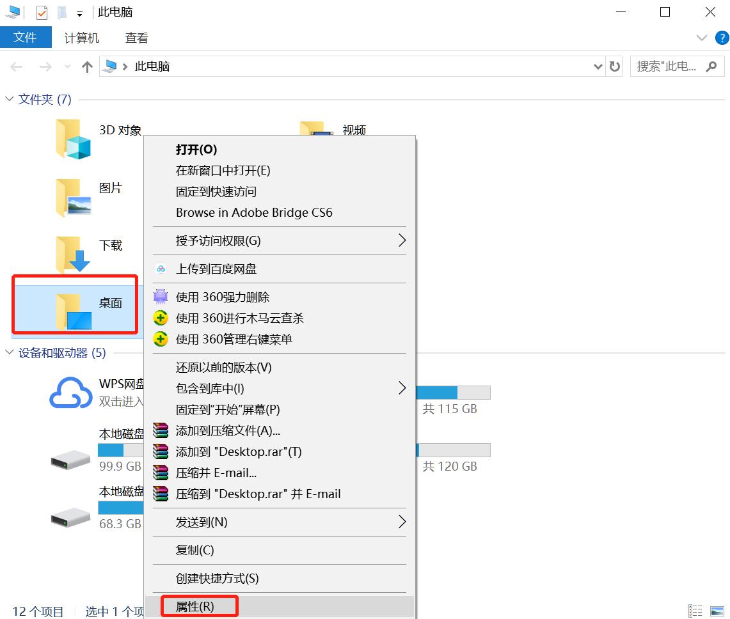Collapse the 文件夹 (7) section chevron
The width and height of the screenshot is (730, 619).
tap(8, 99)
